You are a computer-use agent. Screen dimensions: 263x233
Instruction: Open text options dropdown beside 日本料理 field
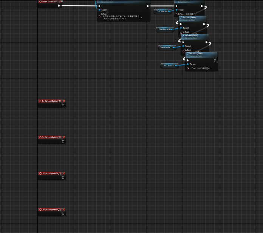[196, 14]
